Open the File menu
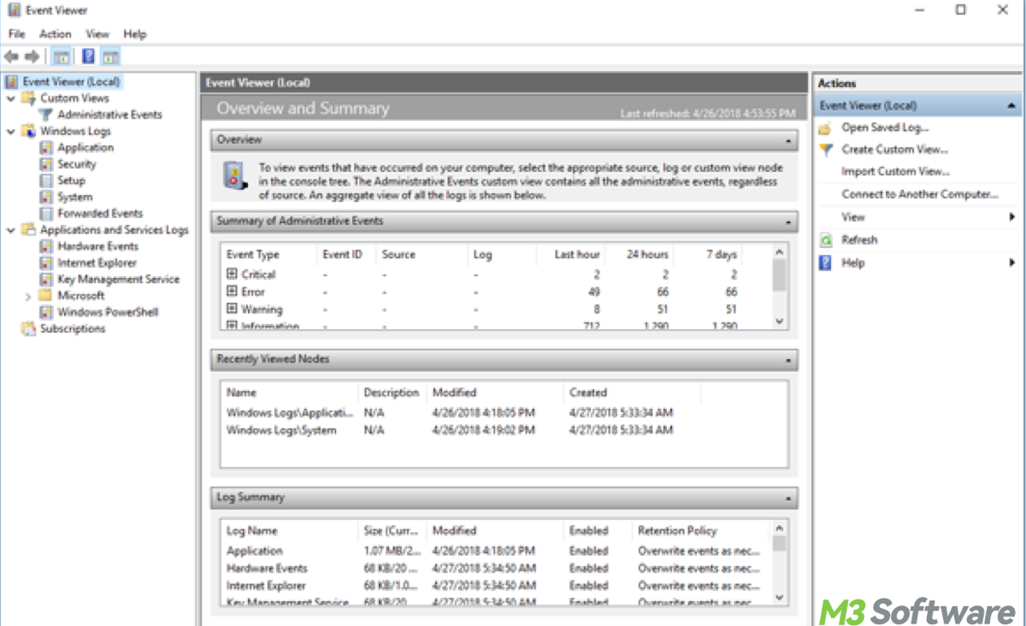 pyautogui.click(x=16, y=34)
